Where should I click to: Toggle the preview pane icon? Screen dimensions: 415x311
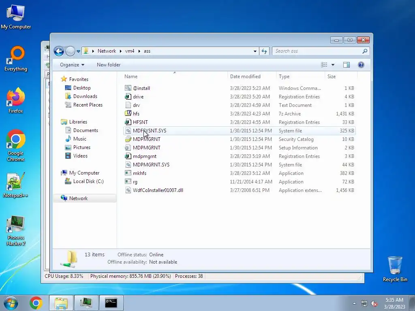[347, 65]
